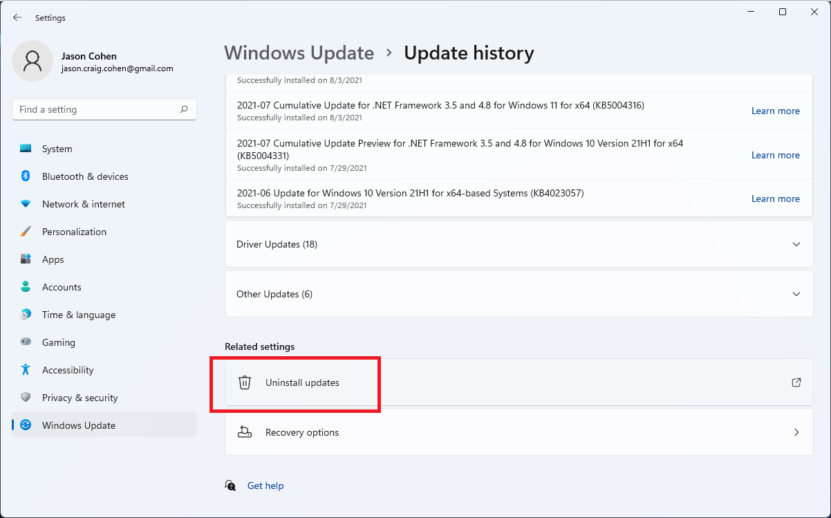Open the Accounts settings category
Image resolution: width=831 pixels, height=518 pixels.
[62, 287]
